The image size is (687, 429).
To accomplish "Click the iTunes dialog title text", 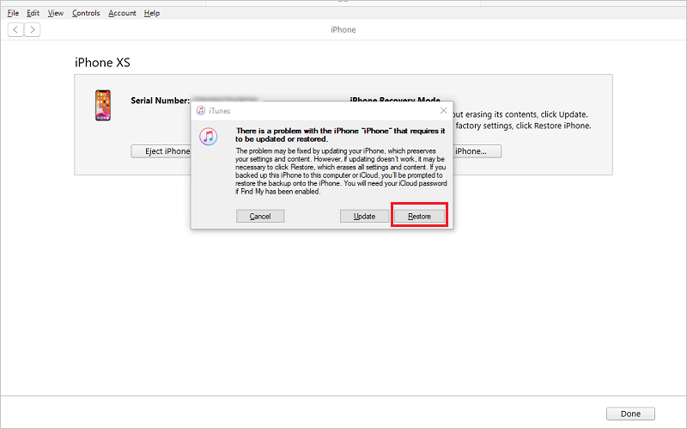I will point(220,111).
